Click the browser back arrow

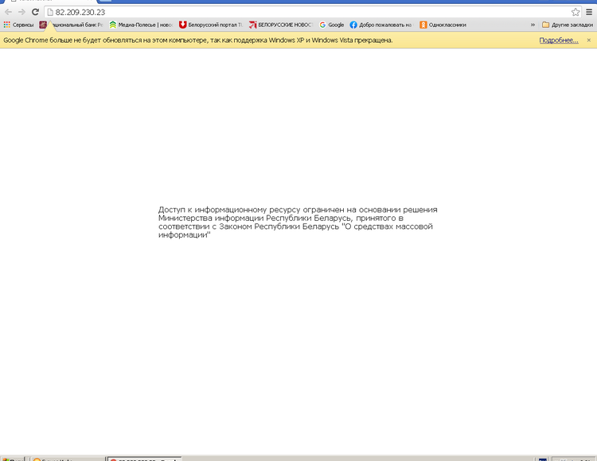pos(8,12)
